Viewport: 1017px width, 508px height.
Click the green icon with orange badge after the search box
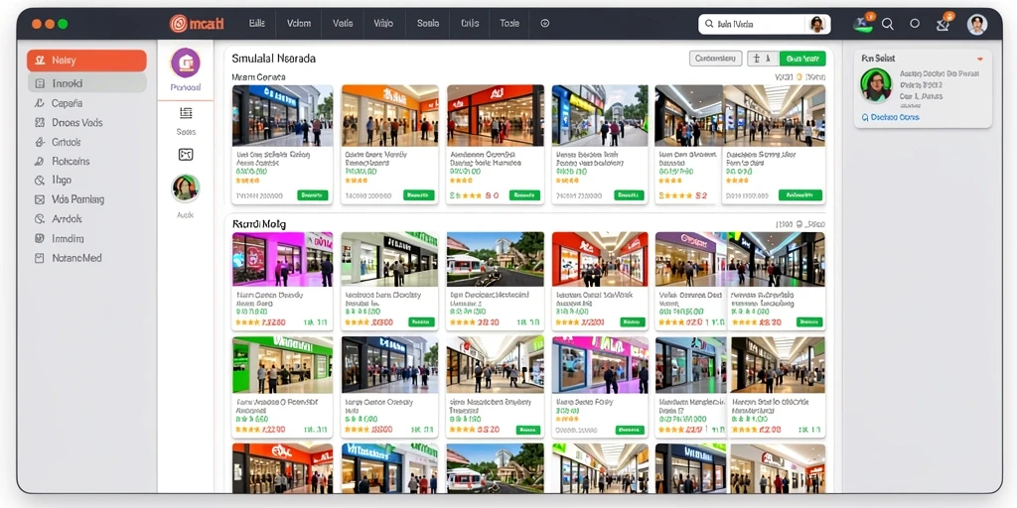click(x=863, y=24)
